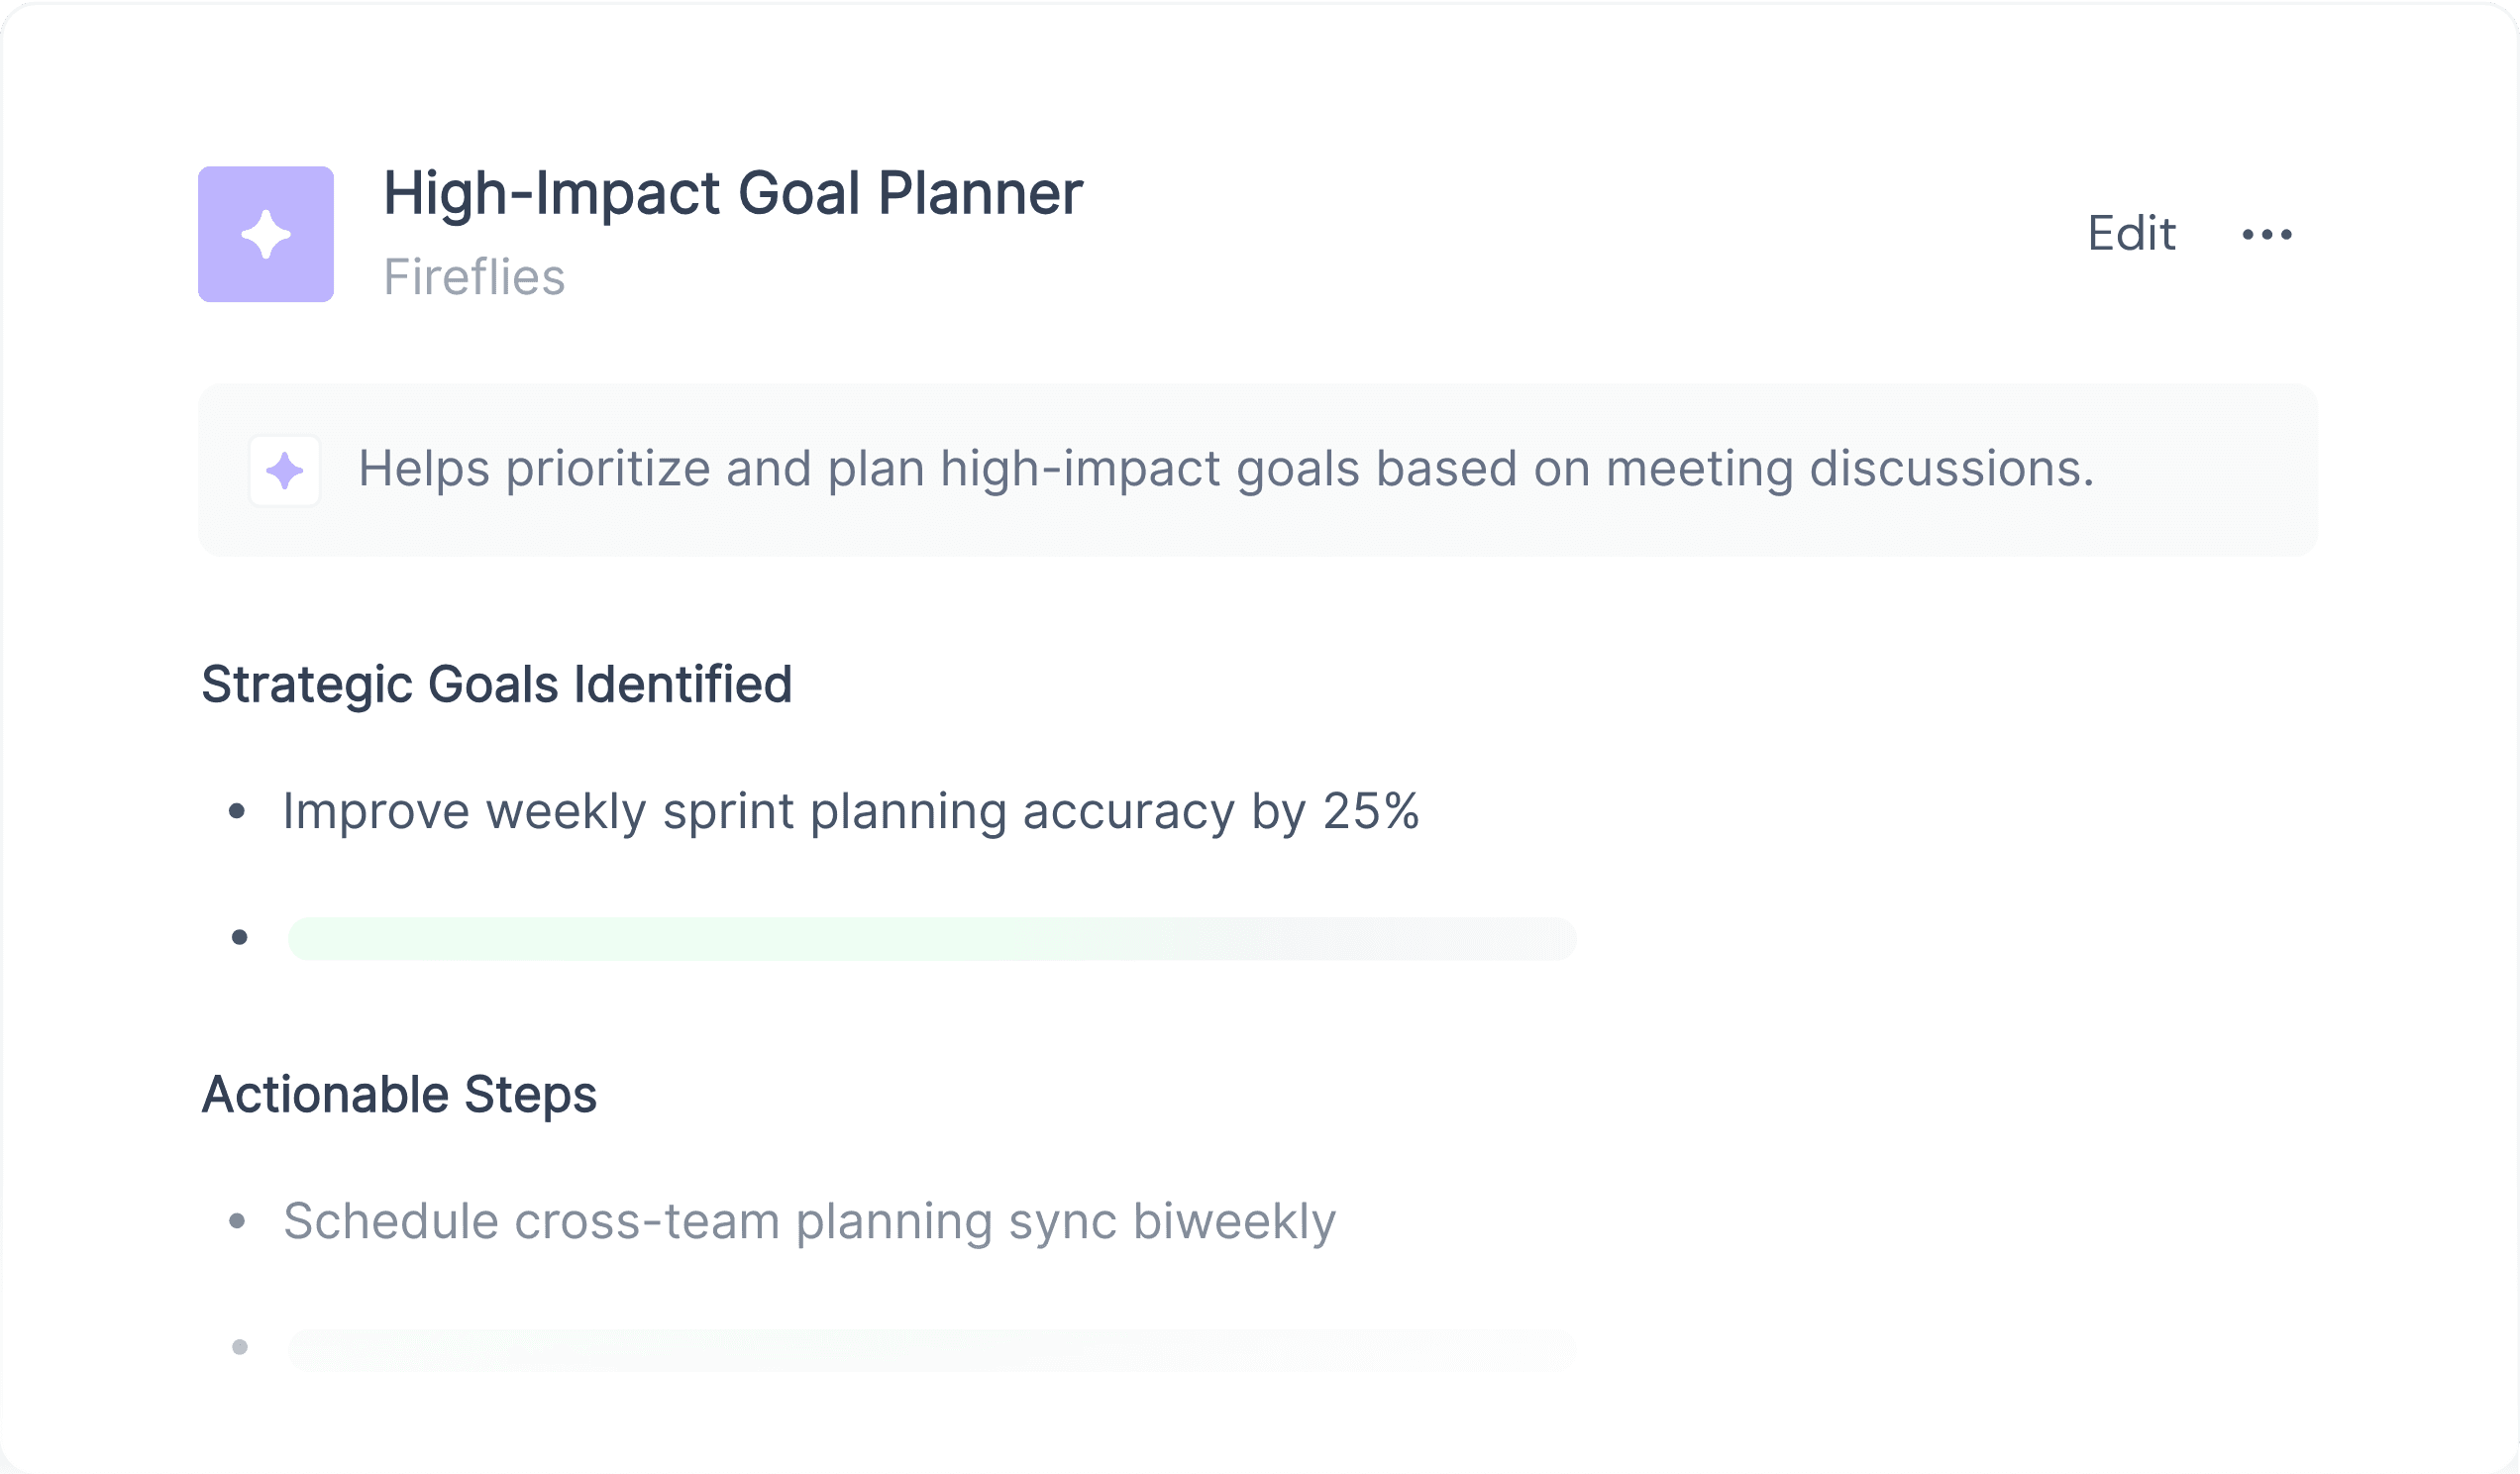Click the green placeholder bar under Strategic Goals

(932, 939)
